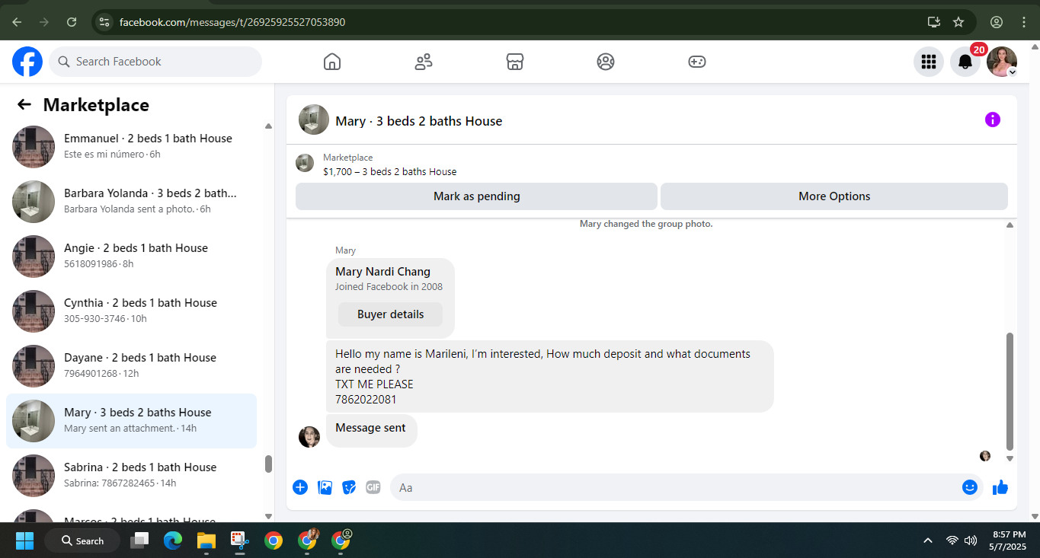
Task: Select Mary 3 beds 2 baths conversation
Action: pyautogui.click(x=131, y=421)
